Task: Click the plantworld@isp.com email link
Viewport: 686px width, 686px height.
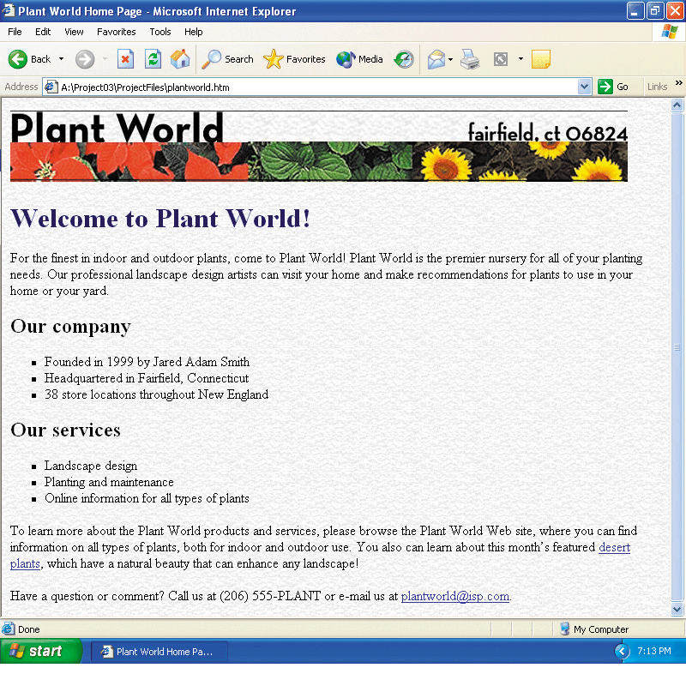Action: tap(454, 596)
